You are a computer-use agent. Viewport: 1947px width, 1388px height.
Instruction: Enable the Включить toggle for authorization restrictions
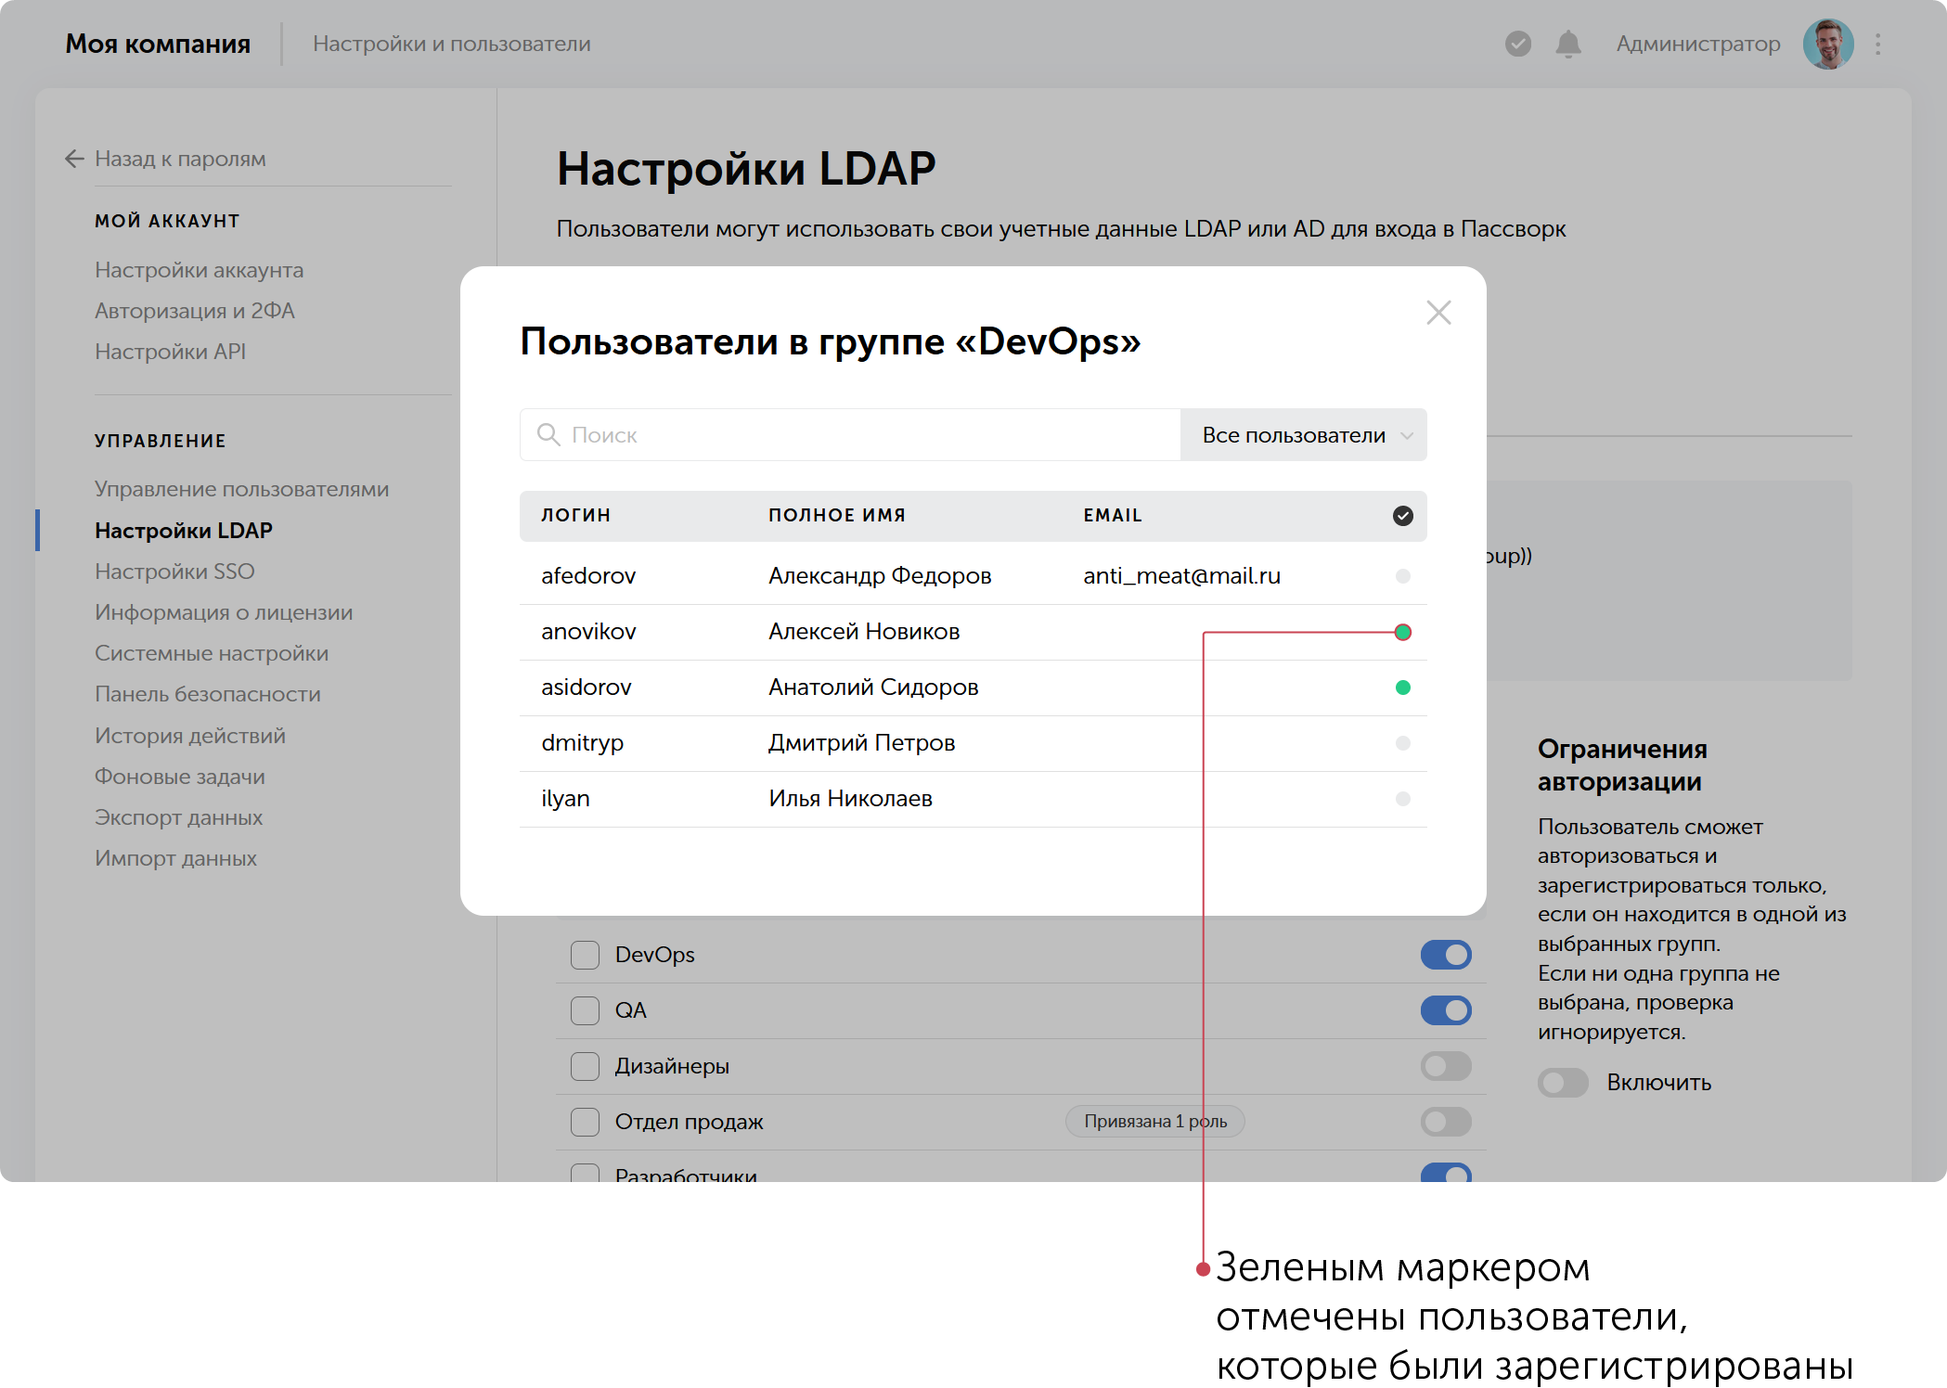coord(1562,1082)
